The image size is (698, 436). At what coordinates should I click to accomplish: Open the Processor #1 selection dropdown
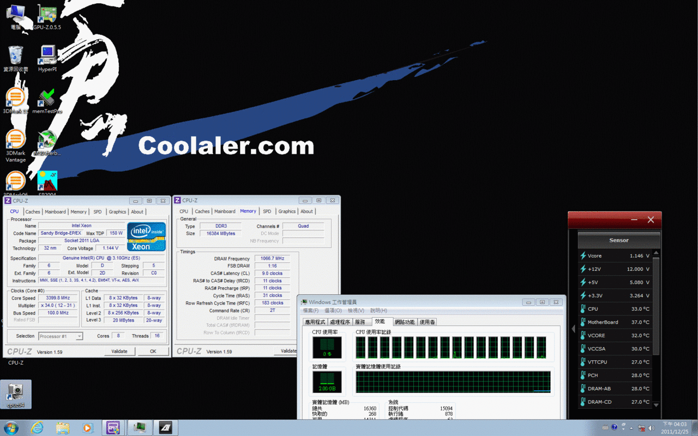[61, 336]
